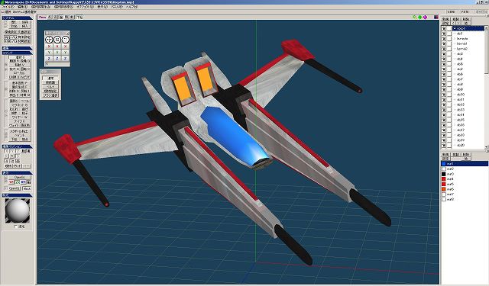Image resolution: width=489 pixels, height=286 pixels.
Task: Switch to XY plane view button
Action: point(23,182)
